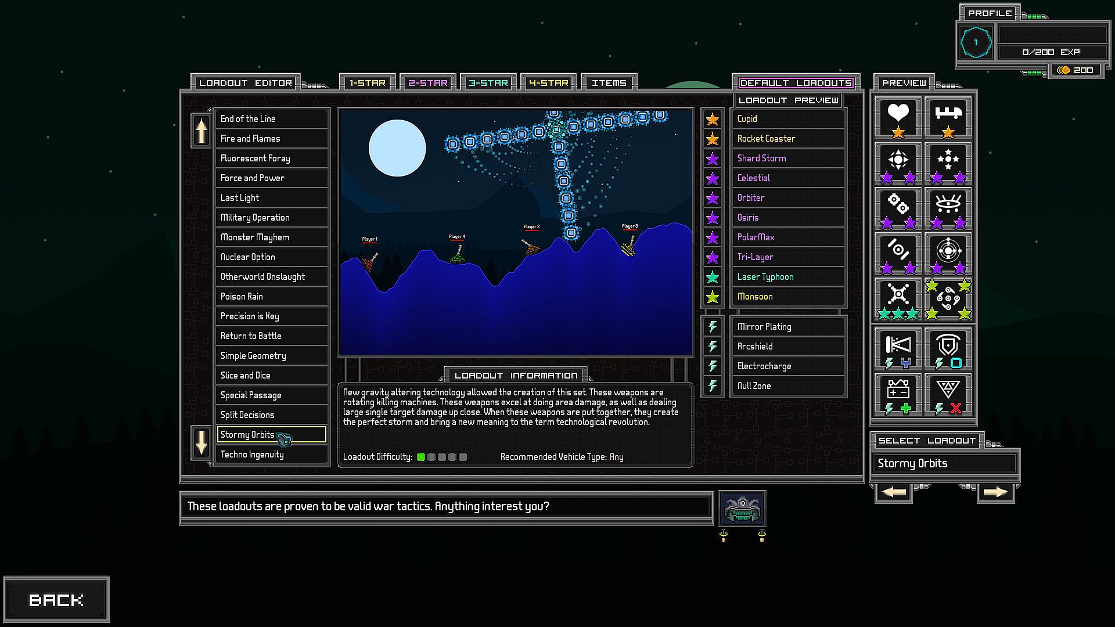Open the Default Loadouts tab
The height and width of the screenshot is (627, 1115).
(796, 83)
